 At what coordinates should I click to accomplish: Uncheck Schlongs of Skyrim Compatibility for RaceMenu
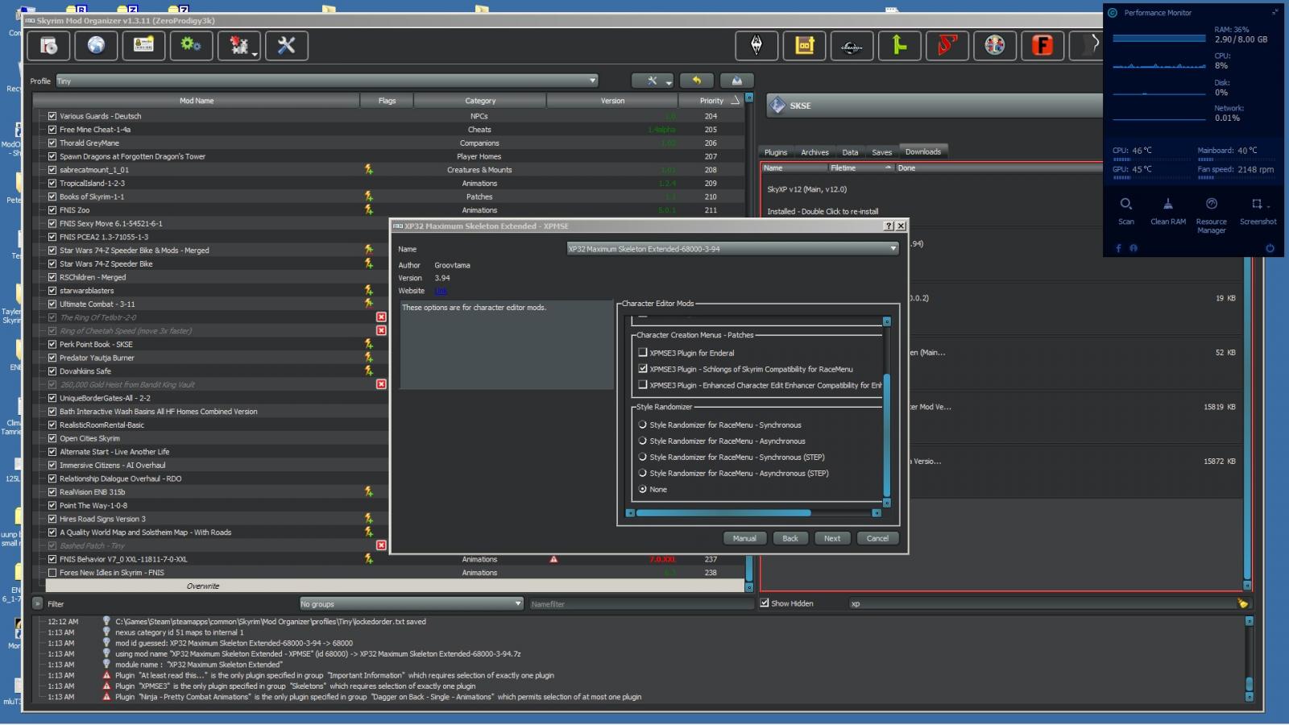[x=643, y=368]
